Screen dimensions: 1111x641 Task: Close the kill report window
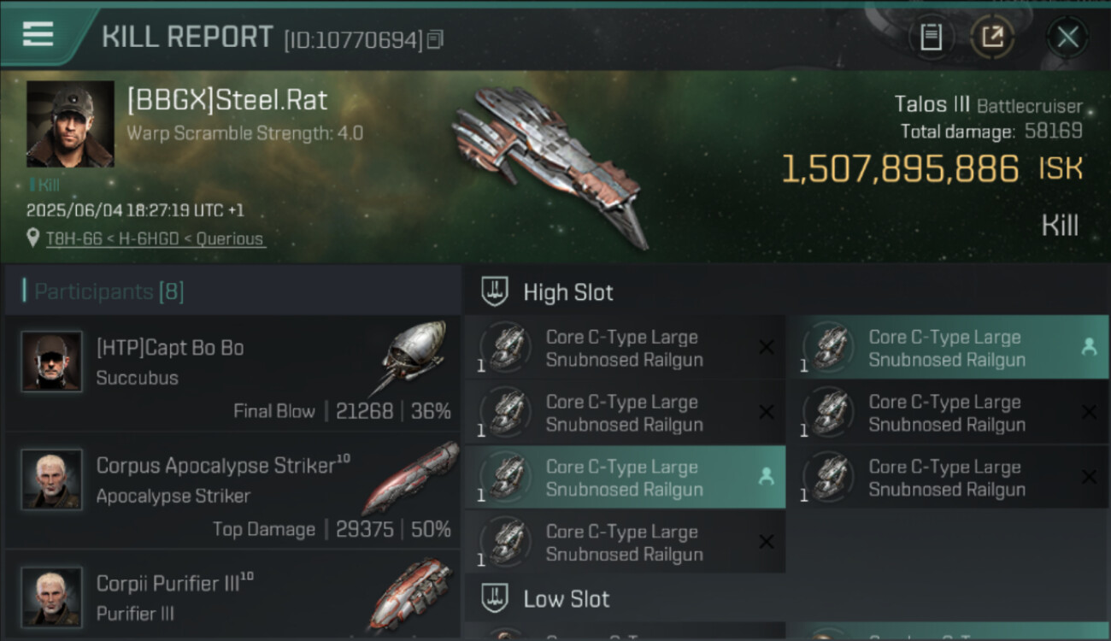pyautogui.click(x=1067, y=37)
